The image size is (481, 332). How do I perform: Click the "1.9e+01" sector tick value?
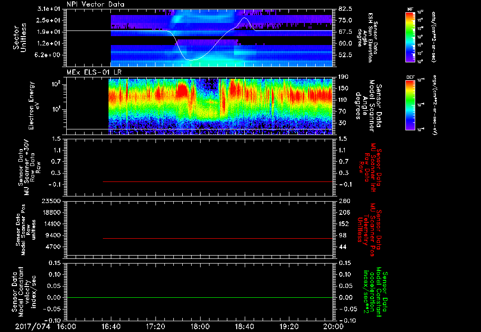[x=49, y=32]
